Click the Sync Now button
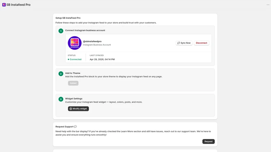Viewport: 271px width, 152px height. (x=184, y=43)
